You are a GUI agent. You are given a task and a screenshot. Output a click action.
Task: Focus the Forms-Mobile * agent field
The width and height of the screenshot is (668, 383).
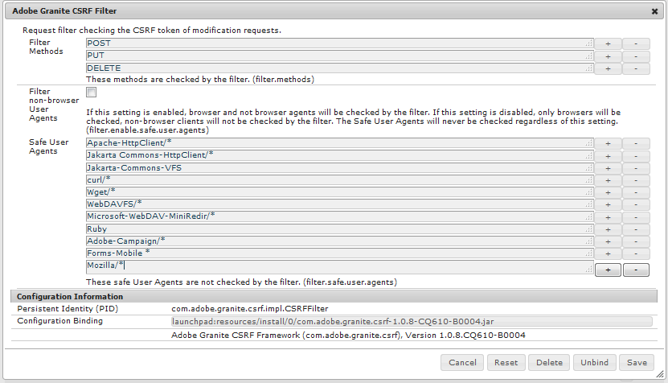click(x=339, y=253)
